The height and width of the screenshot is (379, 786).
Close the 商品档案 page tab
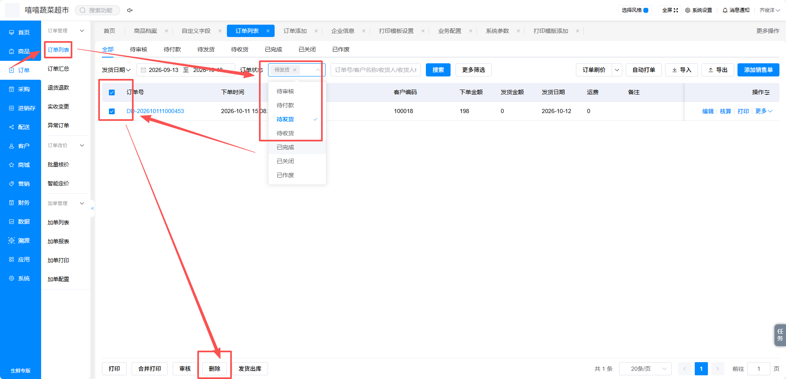pyautogui.click(x=166, y=31)
